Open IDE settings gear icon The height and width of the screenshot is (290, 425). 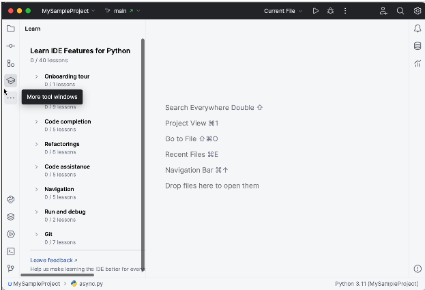(417, 11)
